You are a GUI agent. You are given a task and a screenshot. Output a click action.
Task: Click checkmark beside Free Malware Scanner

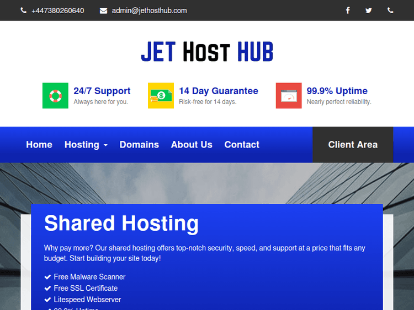47,277
